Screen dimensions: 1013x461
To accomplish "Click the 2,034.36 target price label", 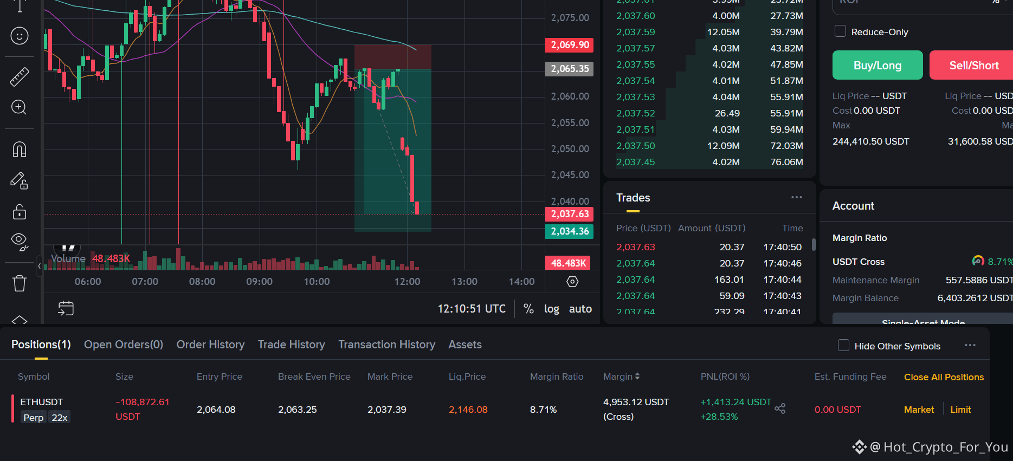I will point(569,231).
